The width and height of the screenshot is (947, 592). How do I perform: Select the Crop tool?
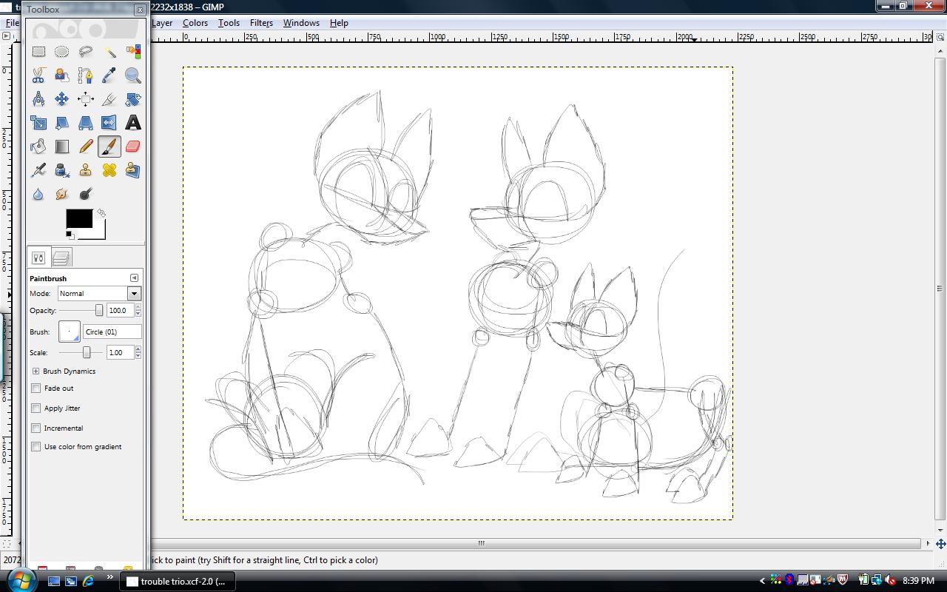click(x=109, y=99)
